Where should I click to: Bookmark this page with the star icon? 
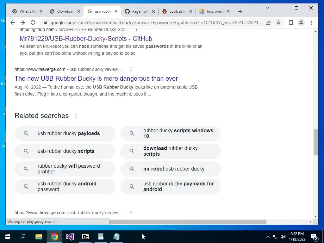pos(278,22)
